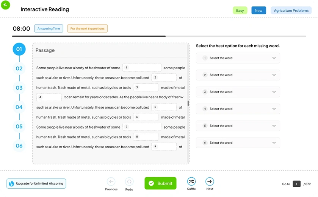Viewport: 318px width, 197px height.
Task: Click the Go to page number field
Action: click(x=296, y=184)
